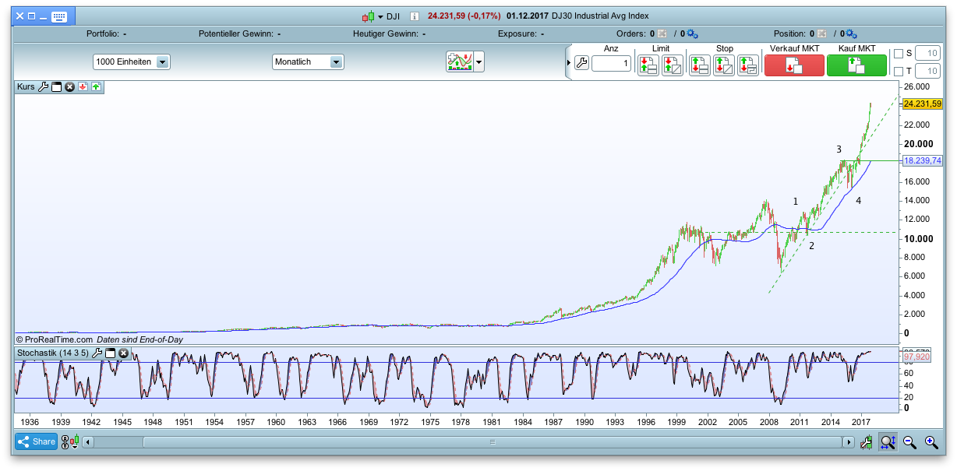The image size is (957, 471).
Task: Remove the Stochastik indicator panel
Action: point(123,353)
